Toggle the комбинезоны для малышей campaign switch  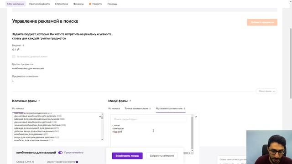pyautogui.click(x=60, y=153)
